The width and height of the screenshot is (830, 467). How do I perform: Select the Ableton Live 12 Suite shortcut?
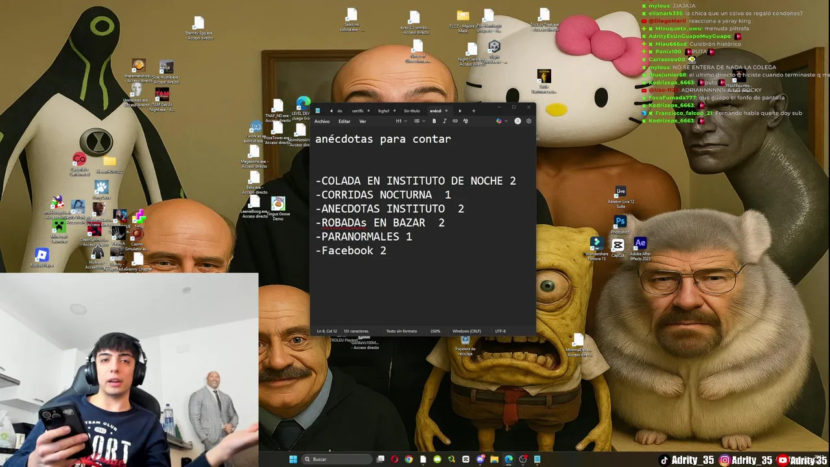[x=621, y=198]
